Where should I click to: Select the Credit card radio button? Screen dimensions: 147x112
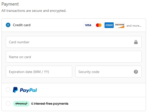tap(8, 25)
